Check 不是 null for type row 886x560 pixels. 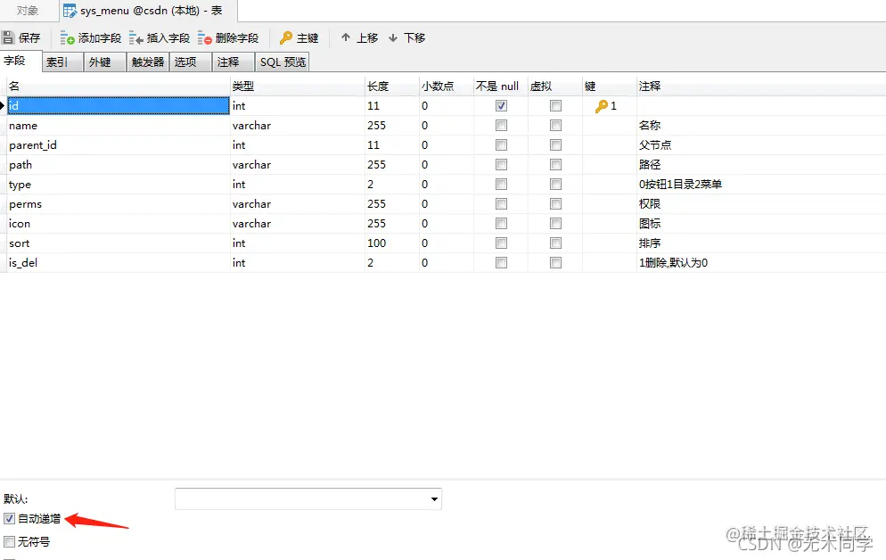click(x=501, y=185)
